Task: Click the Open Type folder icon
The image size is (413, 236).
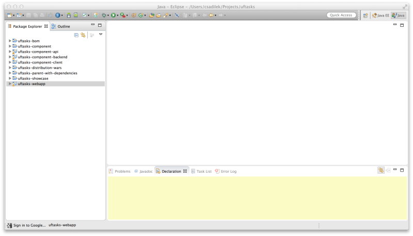Action: [x=151, y=15]
